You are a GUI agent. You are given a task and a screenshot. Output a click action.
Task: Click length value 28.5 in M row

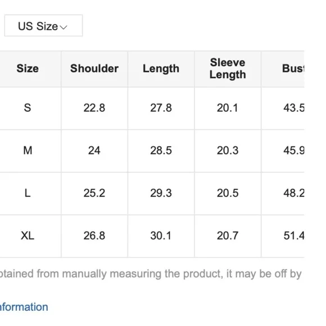pos(161,151)
